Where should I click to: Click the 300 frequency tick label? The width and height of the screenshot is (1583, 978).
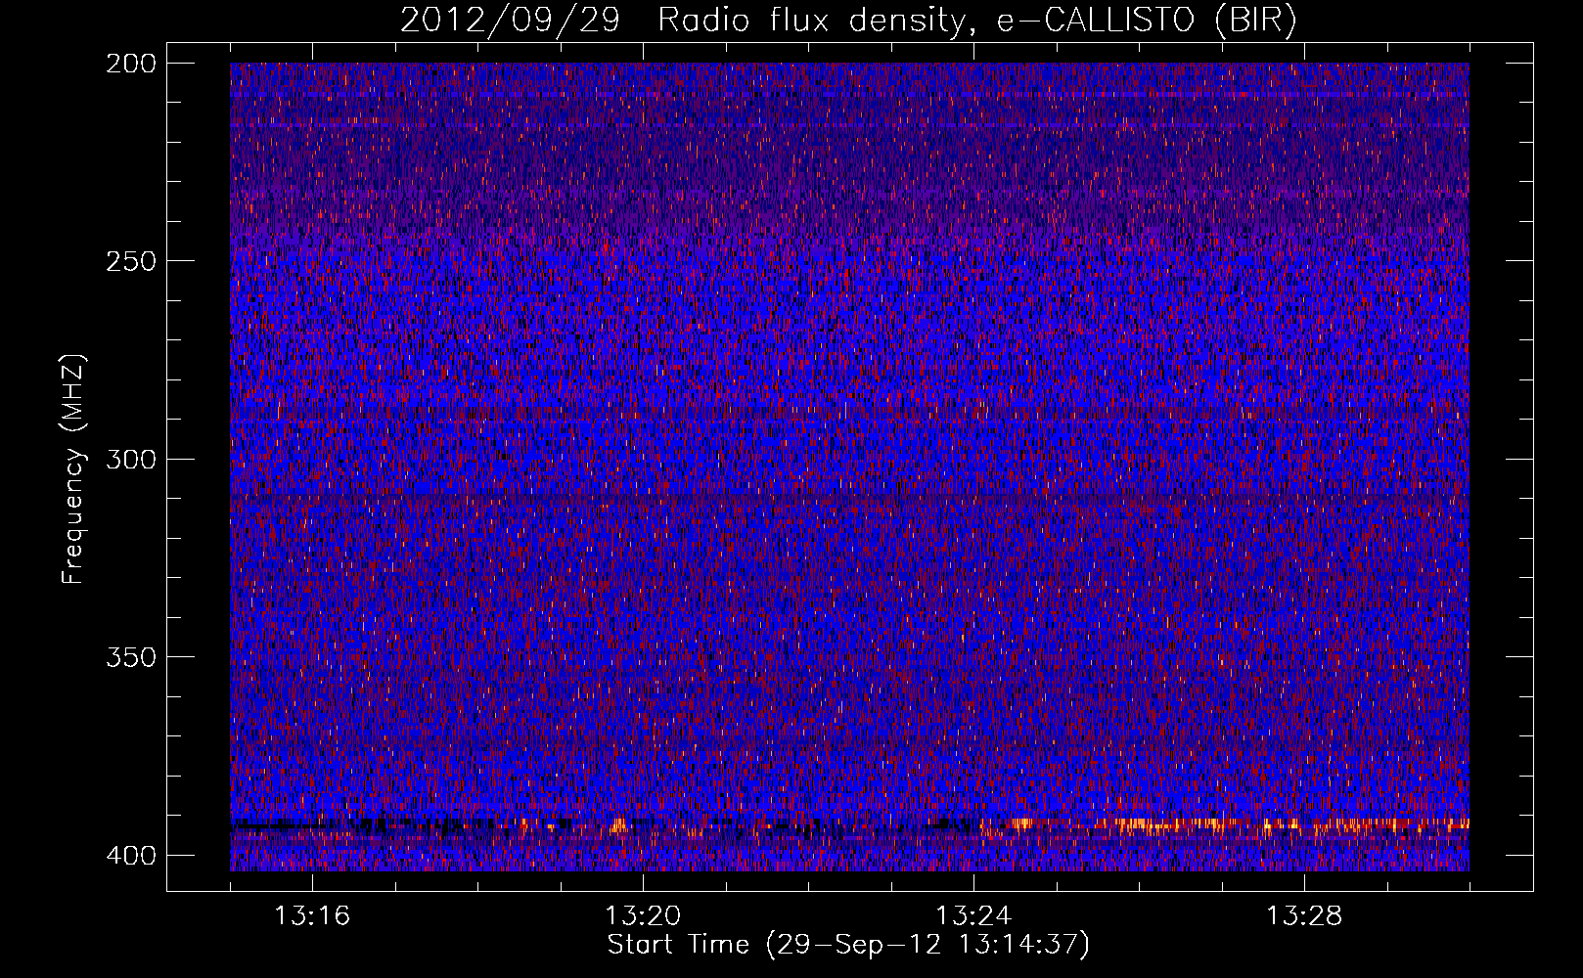tap(130, 459)
